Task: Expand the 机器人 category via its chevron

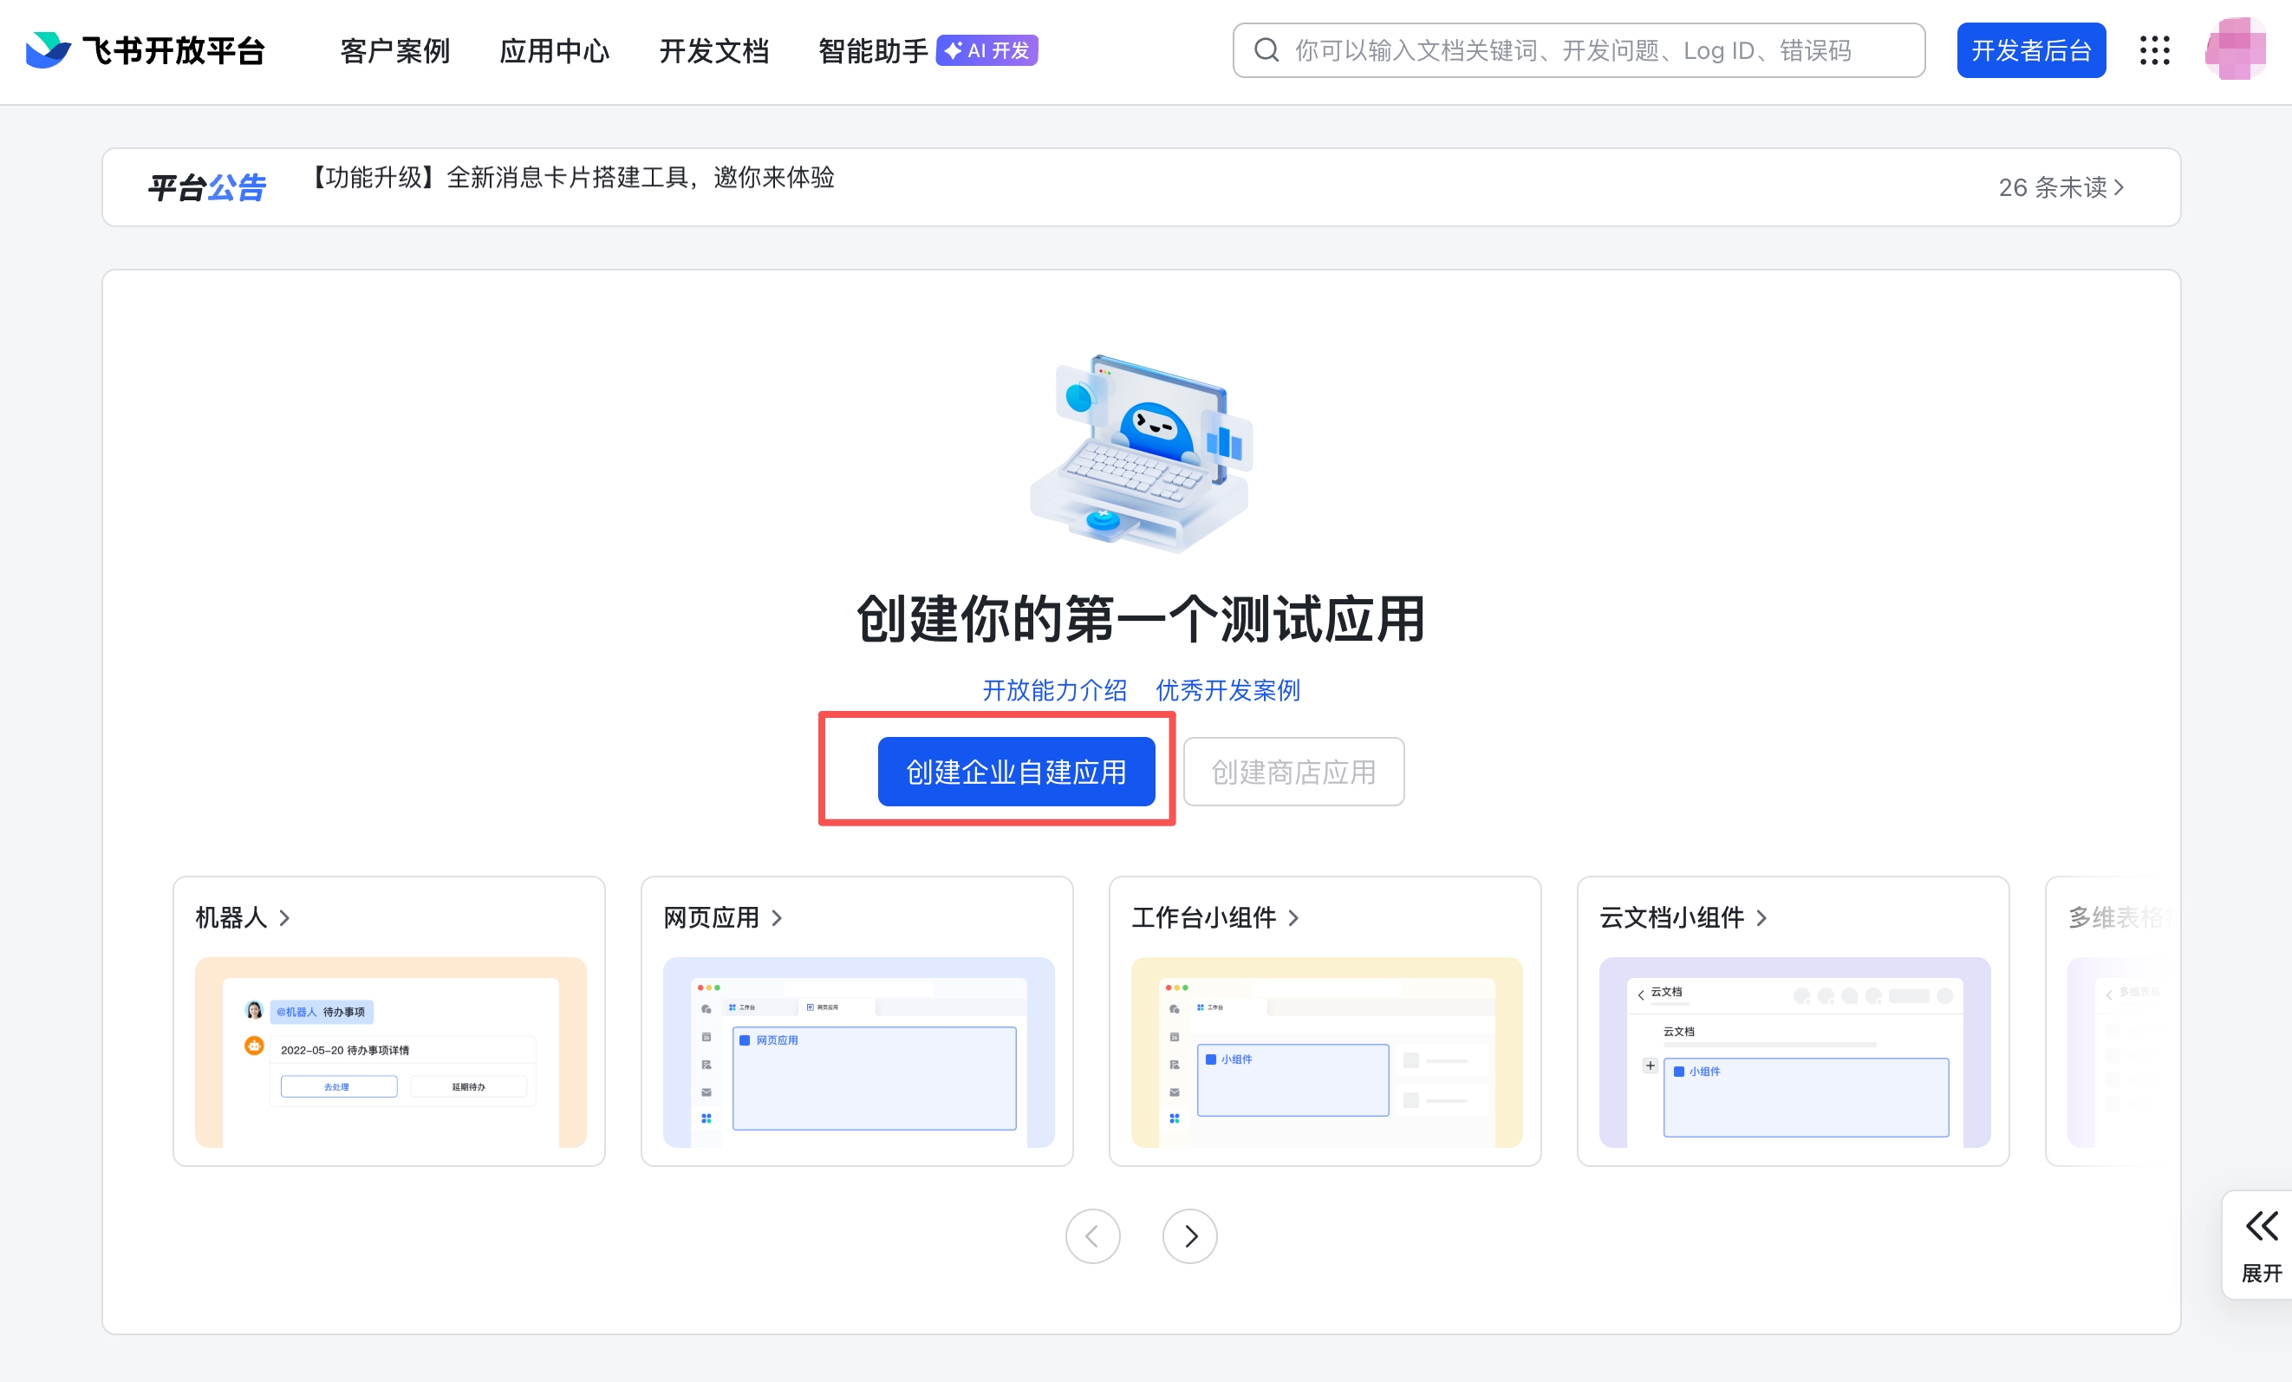Action: (x=285, y=918)
